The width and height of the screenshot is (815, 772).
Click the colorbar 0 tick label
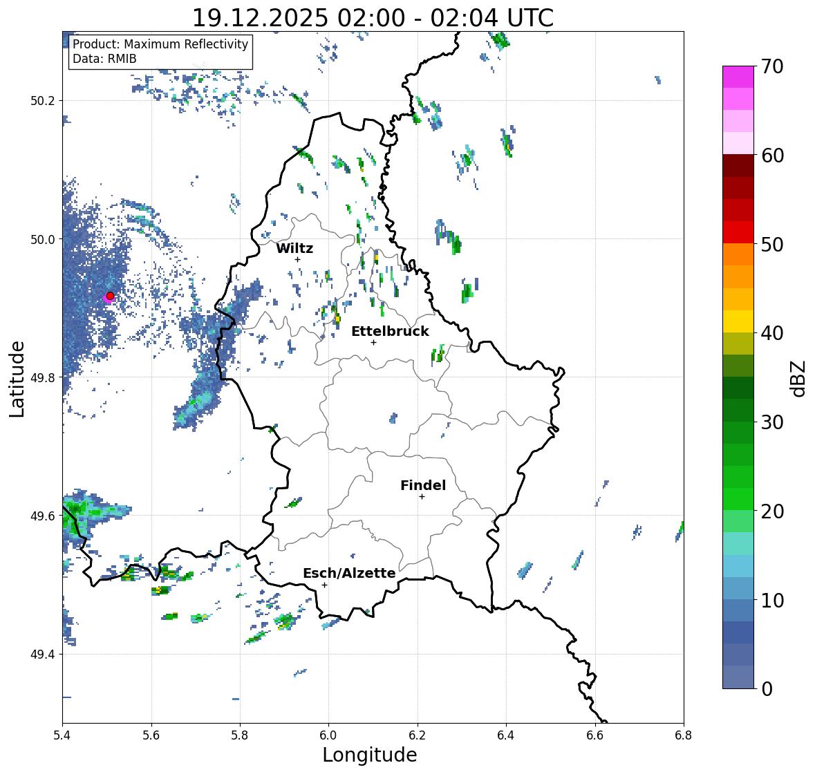point(767,689)
